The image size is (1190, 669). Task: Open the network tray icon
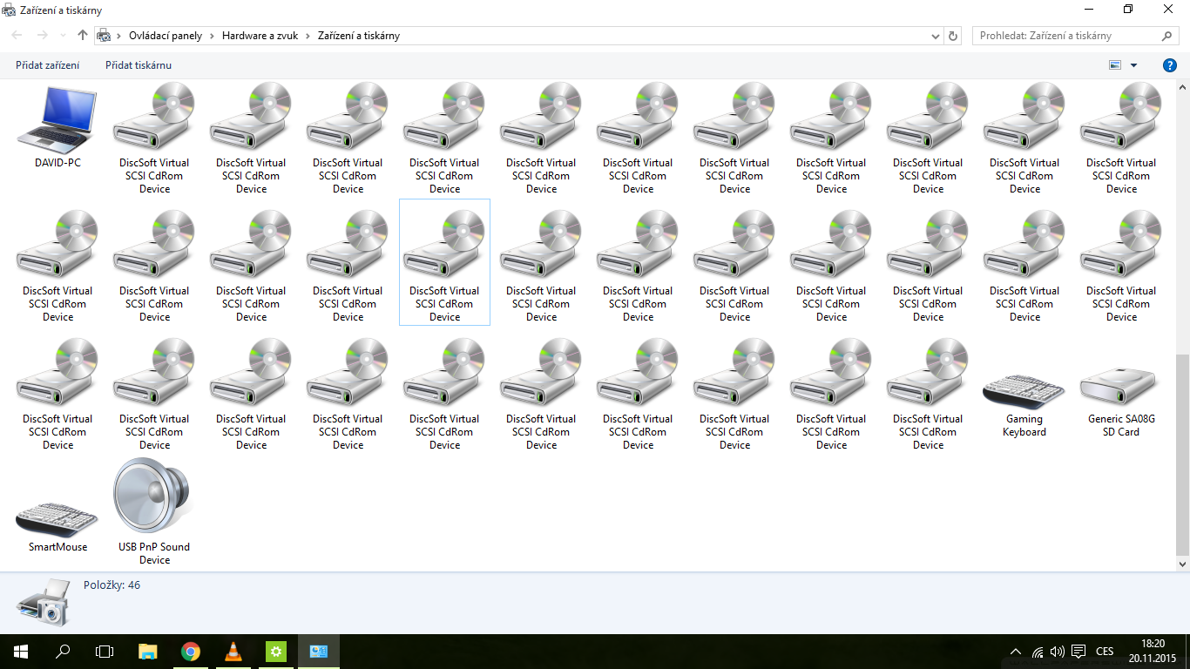(1038, 652)
